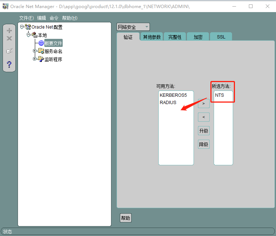
Task: Click the globe icon beside 概要文件
Action: (x=41, y=43)
